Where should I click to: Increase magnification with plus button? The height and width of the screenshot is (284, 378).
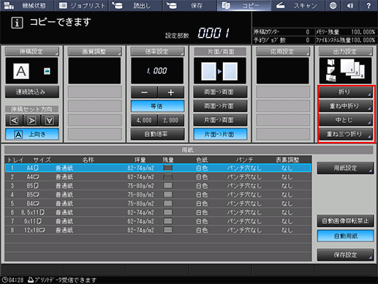[x=170, y=92]
